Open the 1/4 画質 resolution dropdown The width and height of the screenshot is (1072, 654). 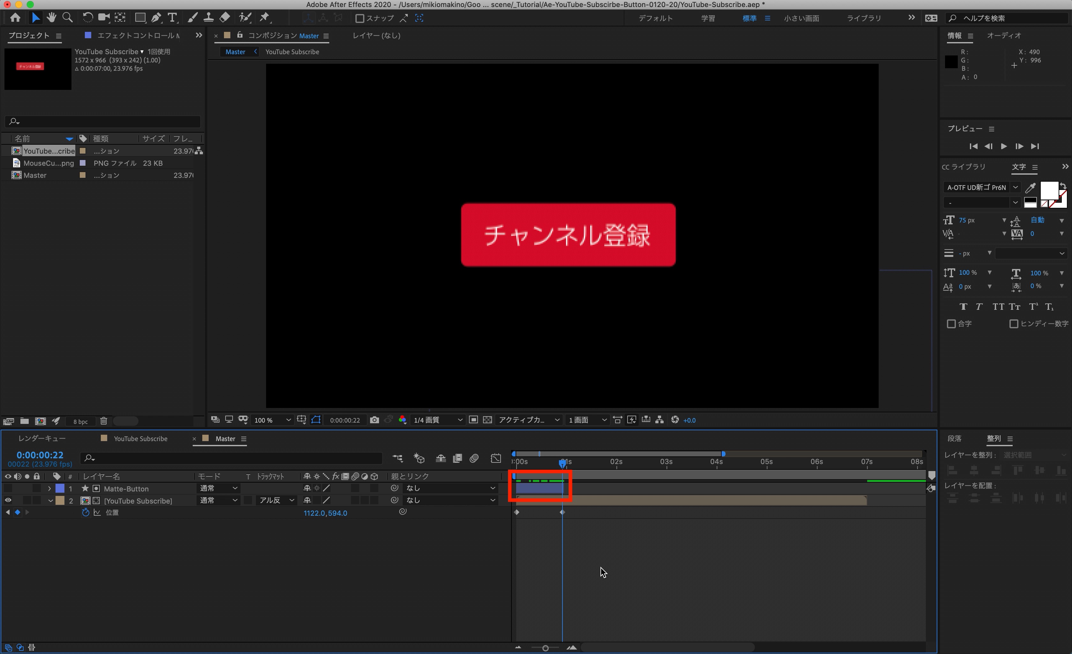[x=437, y=420]
